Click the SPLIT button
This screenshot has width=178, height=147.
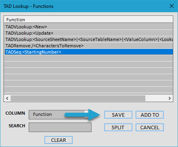[118, 127]
